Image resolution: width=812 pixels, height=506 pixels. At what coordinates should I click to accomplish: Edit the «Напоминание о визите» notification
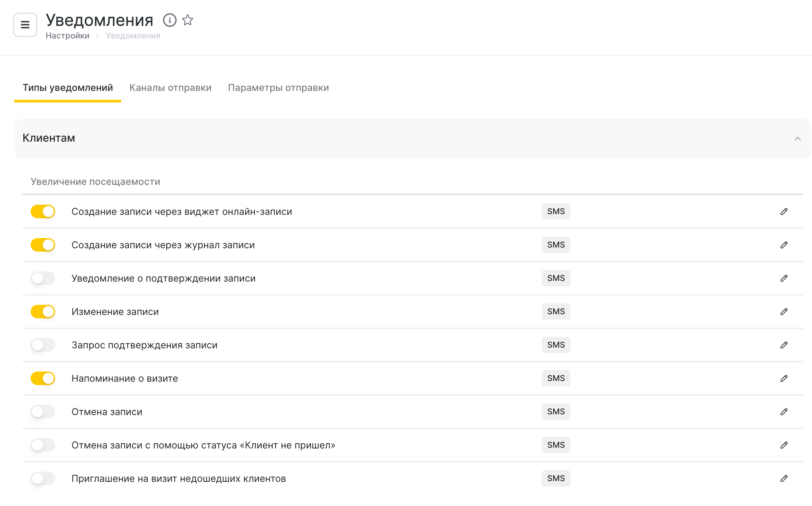tap(784, 378)
